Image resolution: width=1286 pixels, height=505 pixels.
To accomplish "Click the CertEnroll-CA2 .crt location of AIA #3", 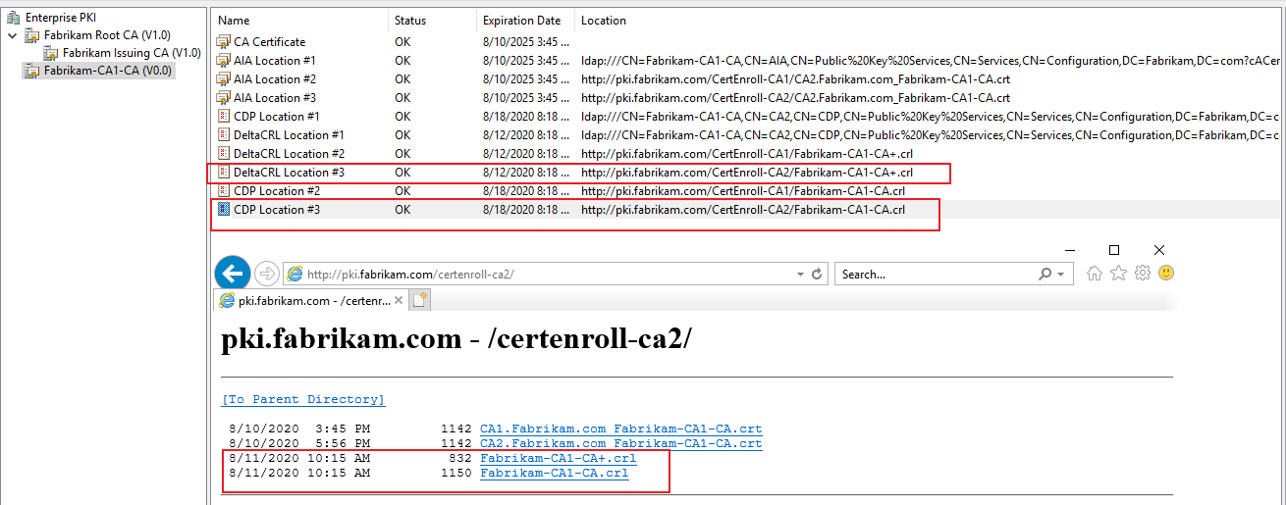I will point(795,98).
